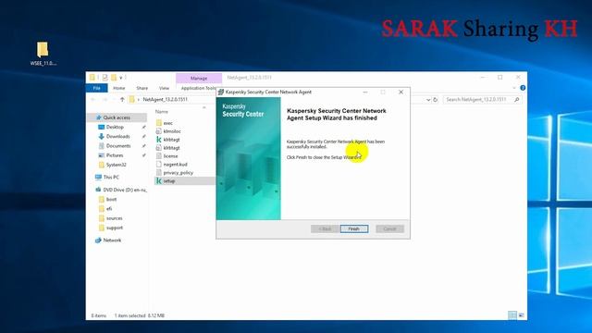Open the efi folder in navigation pane
This screenshot has width=592, height=333.
point(109,209)
